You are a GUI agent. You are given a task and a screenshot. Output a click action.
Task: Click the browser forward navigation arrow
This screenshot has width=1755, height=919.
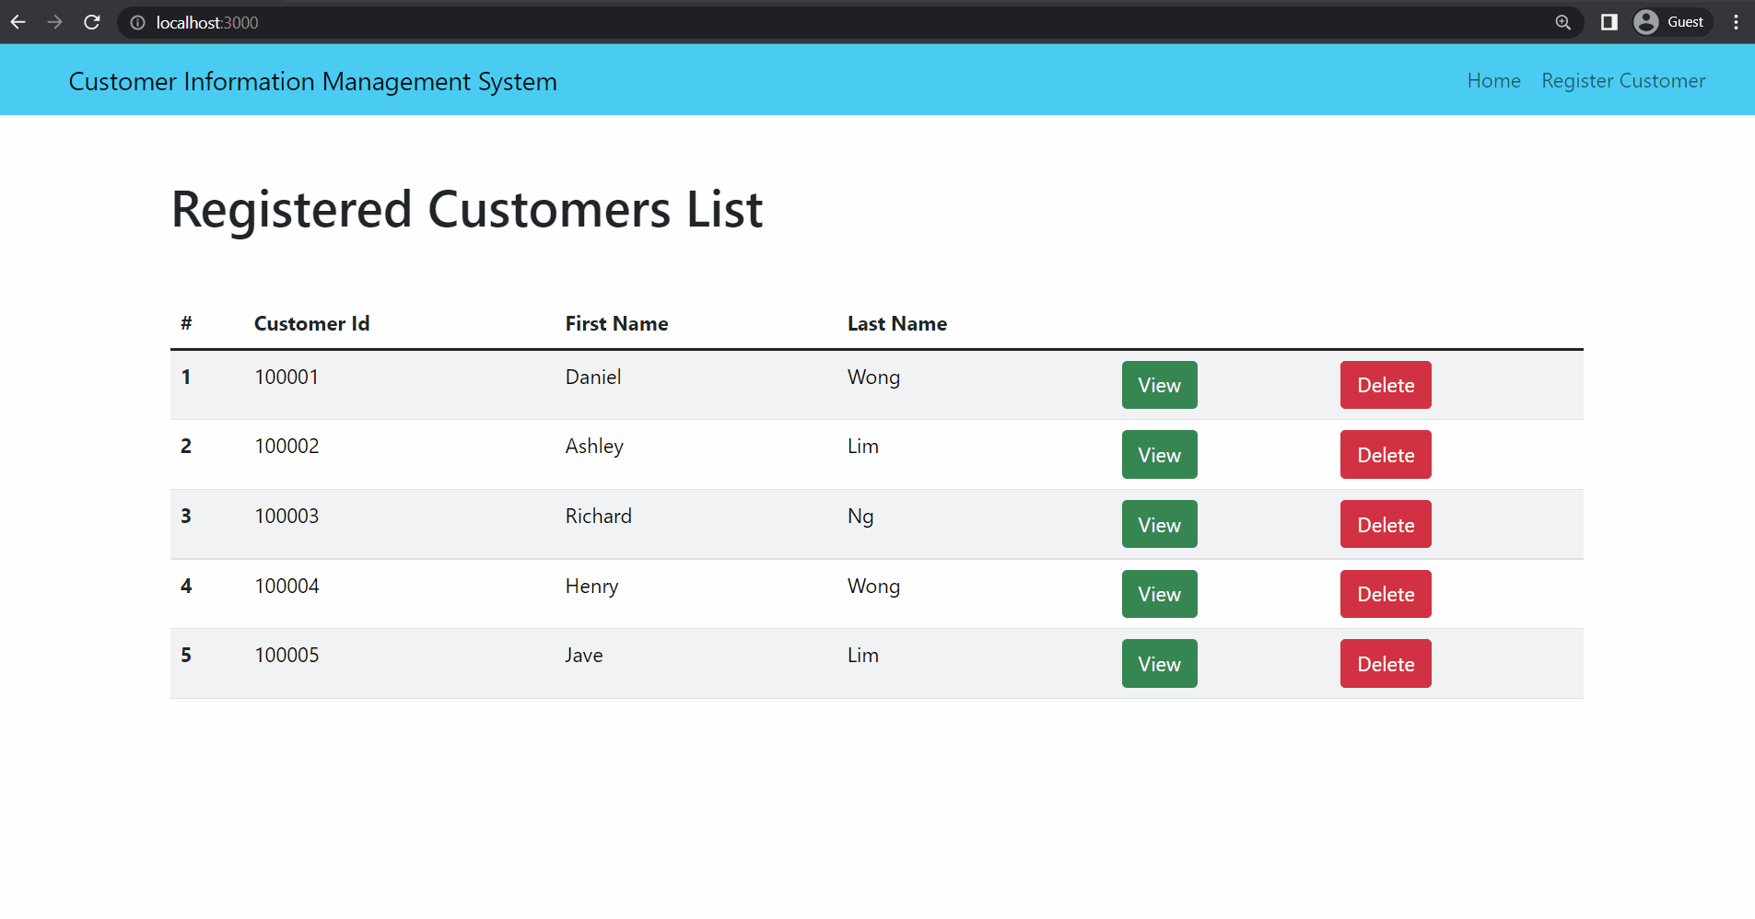coord(54,22)
